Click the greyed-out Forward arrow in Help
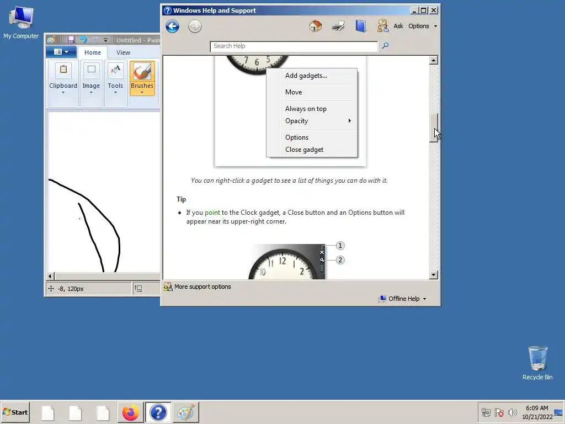The height and width of the screenshot is (424, 565). pos(195,26)
